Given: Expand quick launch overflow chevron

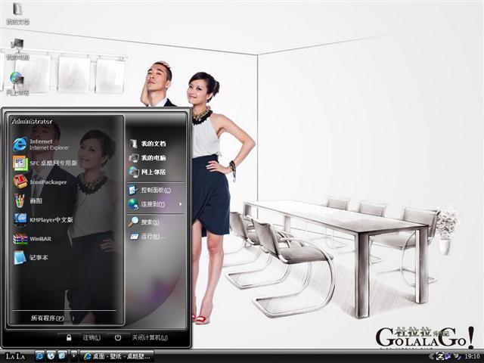Looking at the screenshot, I should [x=74, y=355].
